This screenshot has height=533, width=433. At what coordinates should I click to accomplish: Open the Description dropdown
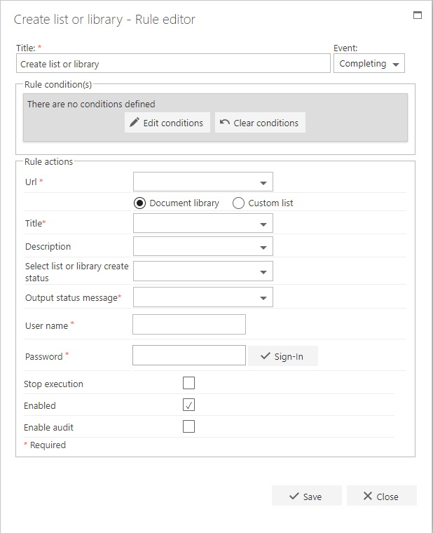[x=202, y=246]
